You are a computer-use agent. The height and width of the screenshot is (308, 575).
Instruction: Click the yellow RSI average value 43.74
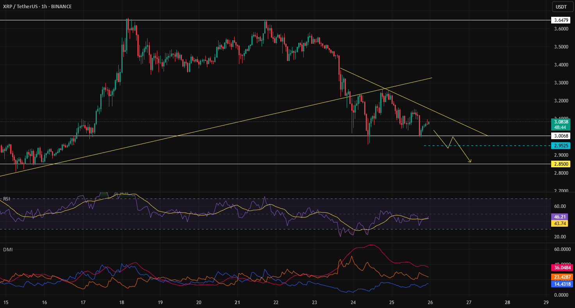click(559, 223)
